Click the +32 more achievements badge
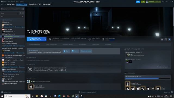Screen dimensions: 174x98 163,89
